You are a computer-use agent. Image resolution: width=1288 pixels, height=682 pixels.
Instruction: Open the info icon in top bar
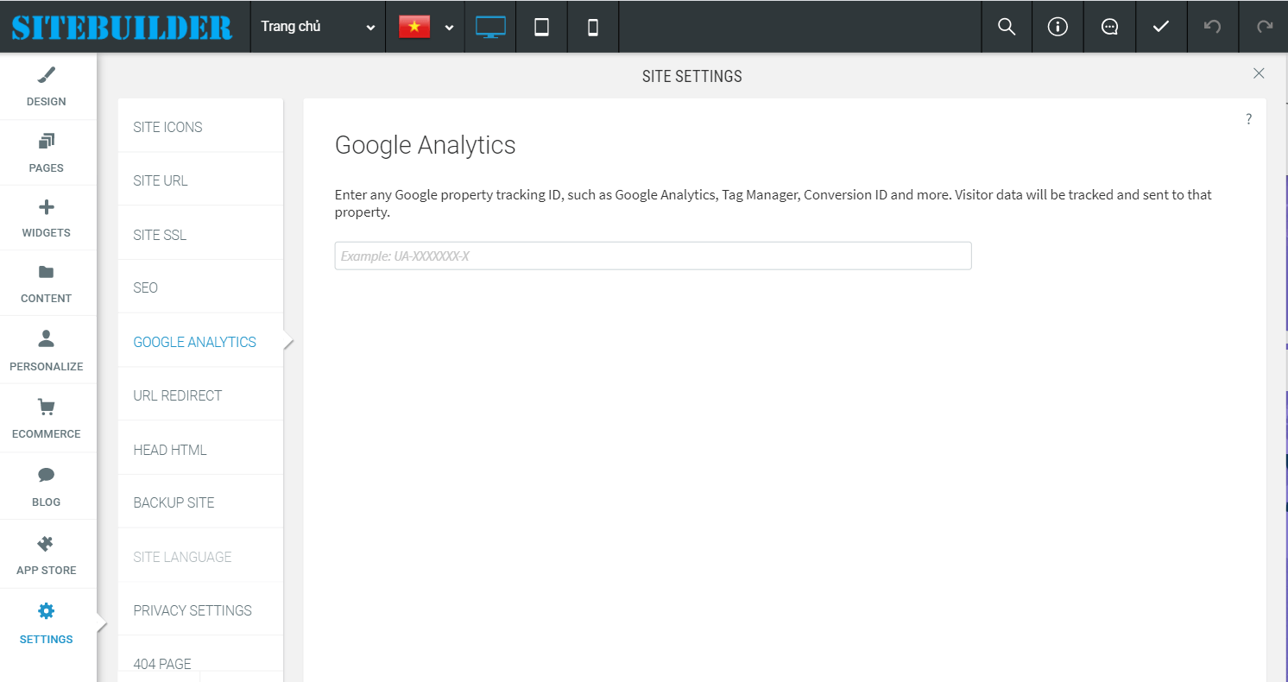tap(1058, 27)
